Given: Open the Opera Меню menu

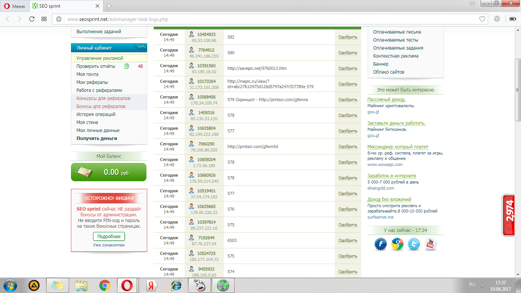Looking at the screenshot, I should [x=15, y=6].
